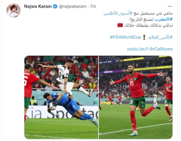
Task: Open the three-dots more options menu
Action: pyautogui.click(x=170, y=6)
